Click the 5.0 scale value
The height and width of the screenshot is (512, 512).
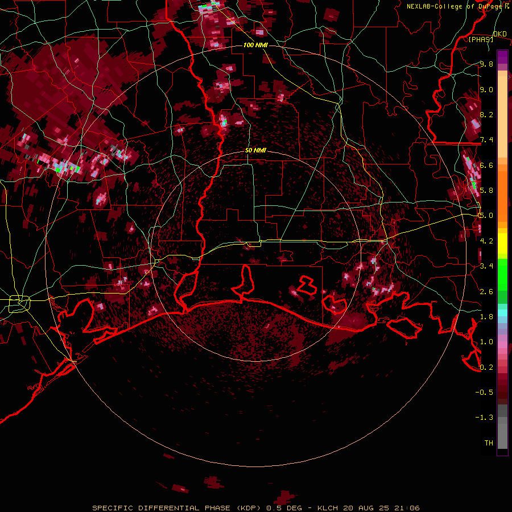click(x=486, y=216)
